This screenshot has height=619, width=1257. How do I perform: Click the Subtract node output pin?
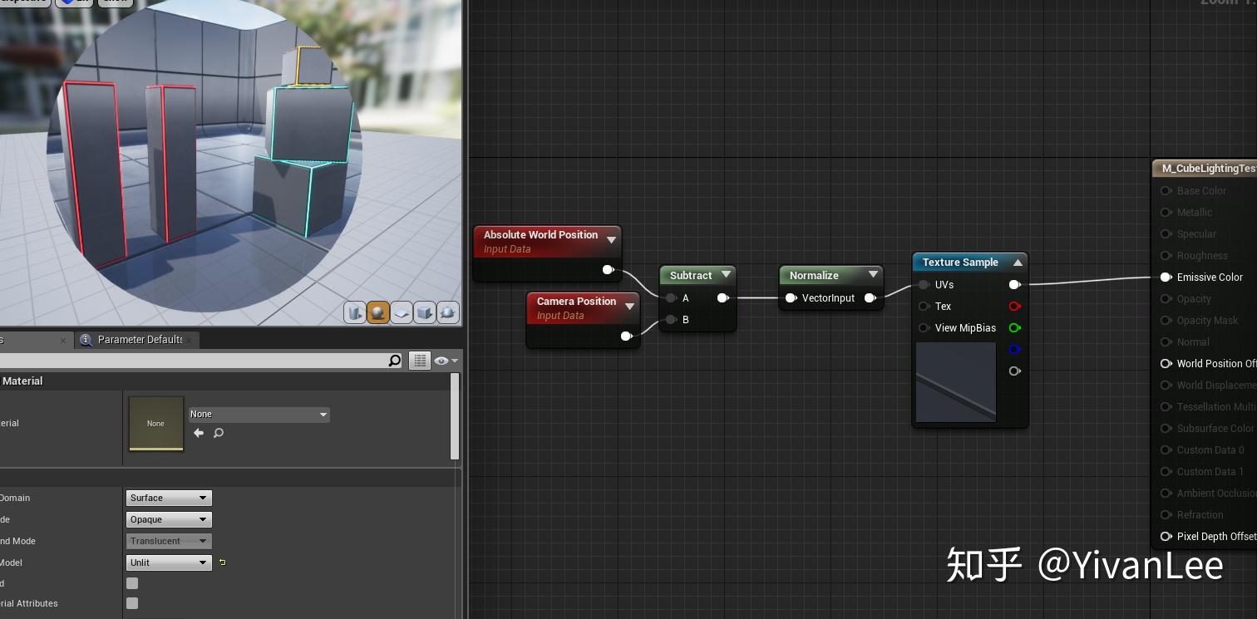pos(723,298)
